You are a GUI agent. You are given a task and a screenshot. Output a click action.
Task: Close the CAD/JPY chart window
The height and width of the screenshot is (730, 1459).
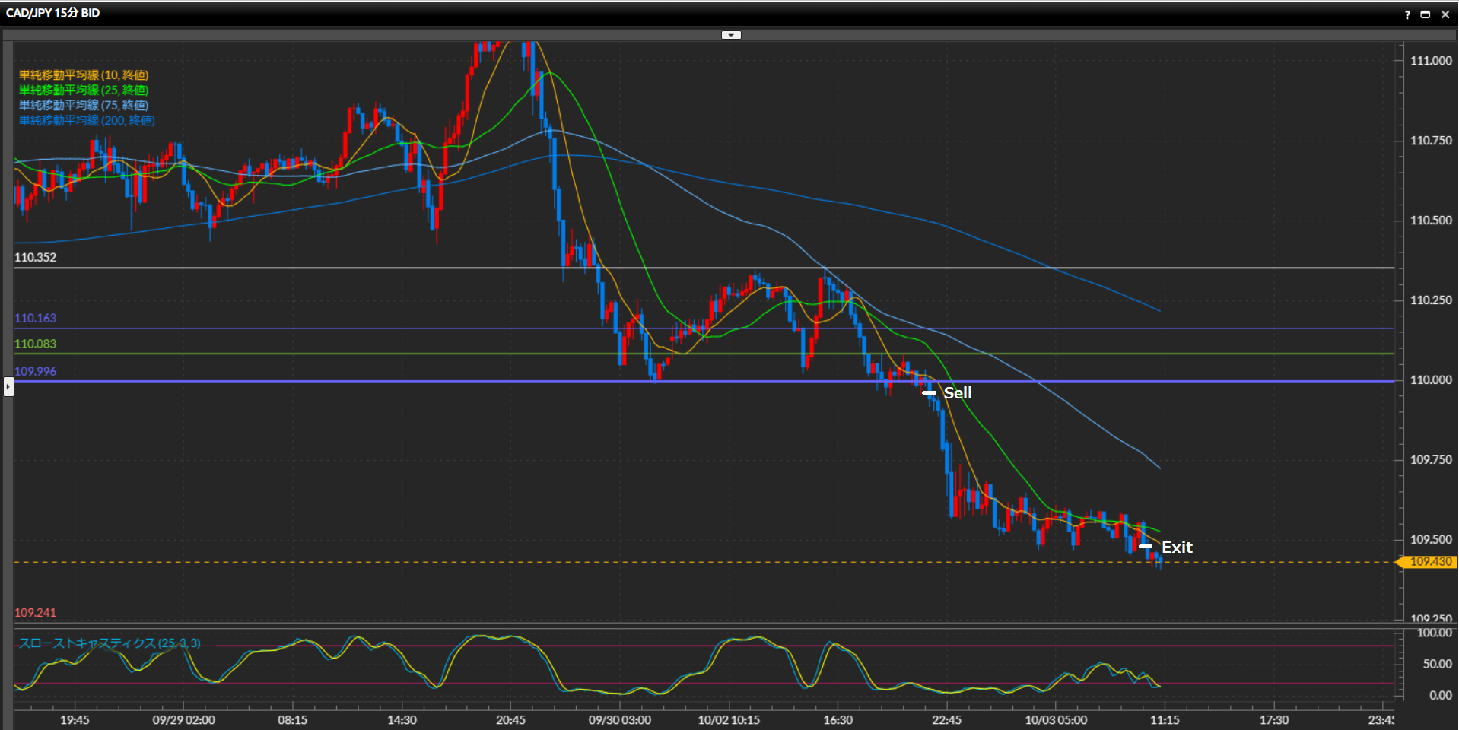pyautogui.click(x=1445, y=14)
